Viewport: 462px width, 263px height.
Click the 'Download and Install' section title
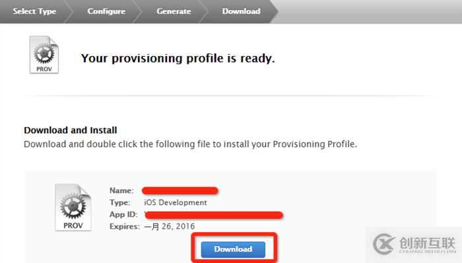[71, 130]
